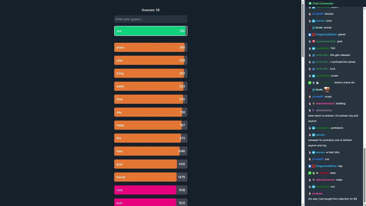This screenshot has height=206, width=366.
Task: Click the crown badge next to nautybeats' 'era'
Action: [313, 187]
